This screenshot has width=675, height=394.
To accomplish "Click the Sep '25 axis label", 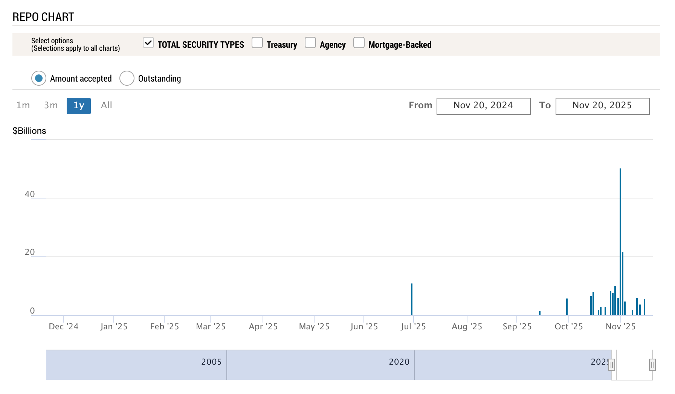I will 517,326.
